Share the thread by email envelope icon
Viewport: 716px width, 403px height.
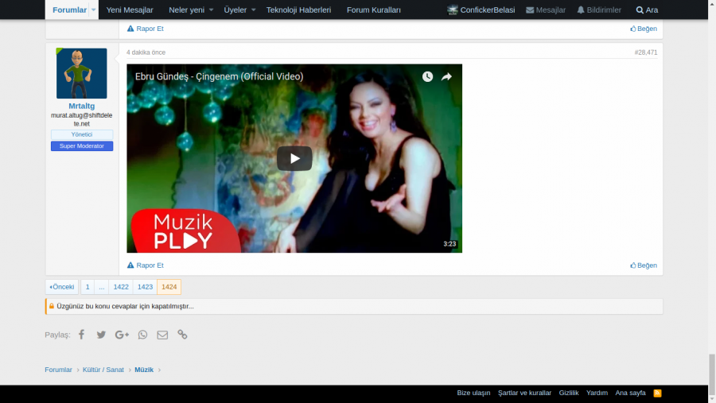coord(162,335)
